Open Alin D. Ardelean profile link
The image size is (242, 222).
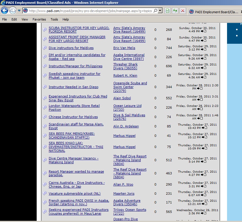pos(126,126)
